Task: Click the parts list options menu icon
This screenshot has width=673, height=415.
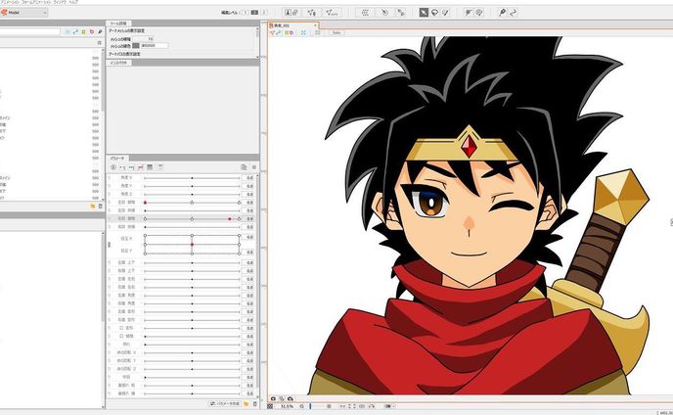Action: point(100,43)
